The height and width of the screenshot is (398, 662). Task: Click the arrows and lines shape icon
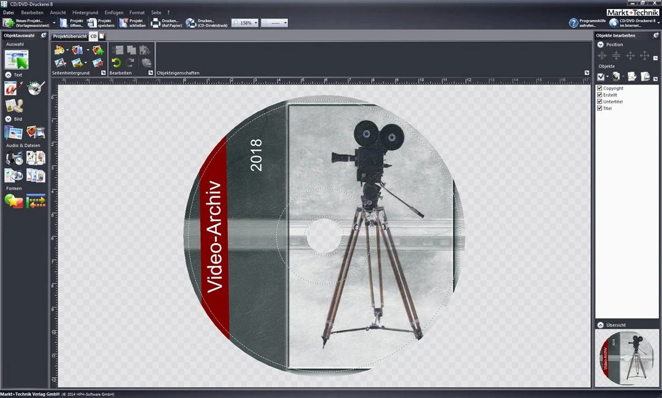click(x=36, y=201)
